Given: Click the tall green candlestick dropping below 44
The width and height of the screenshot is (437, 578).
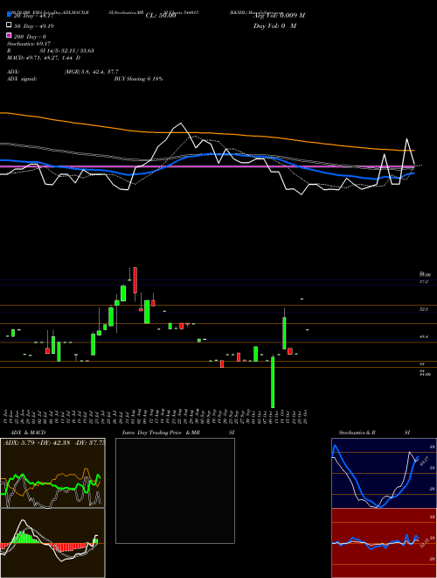Looking at the screenshot, I should tap(273, 382).
